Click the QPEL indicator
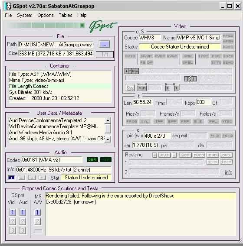The height and width of the screenshot is (246, 243). point(187,62)
